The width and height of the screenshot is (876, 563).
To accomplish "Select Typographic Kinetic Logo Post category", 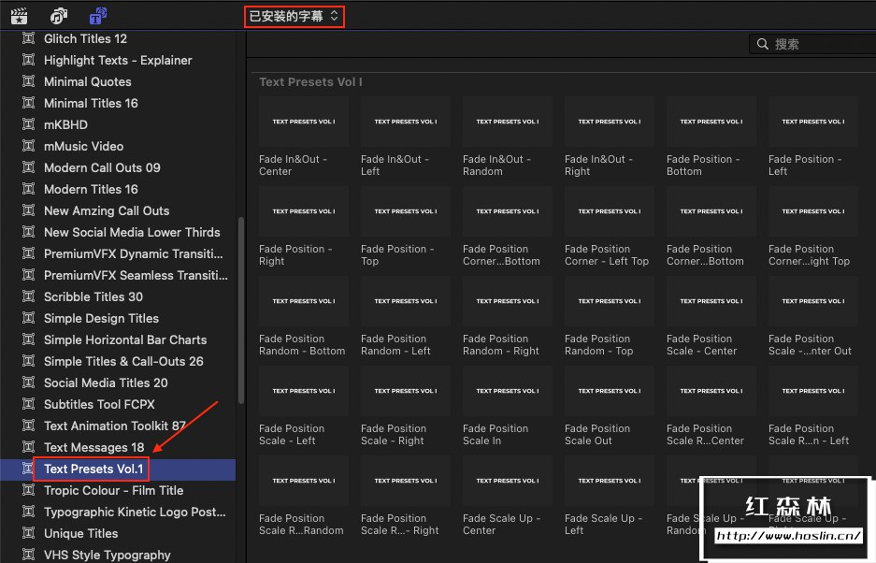I will 135,512.
